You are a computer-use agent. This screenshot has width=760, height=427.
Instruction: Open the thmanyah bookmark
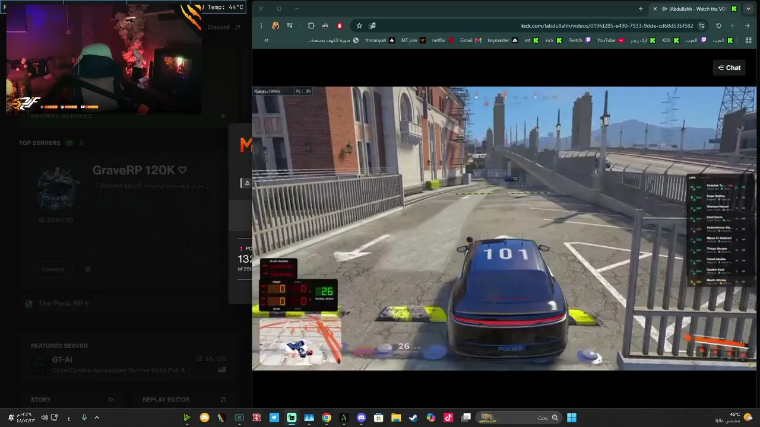point(380,40)
